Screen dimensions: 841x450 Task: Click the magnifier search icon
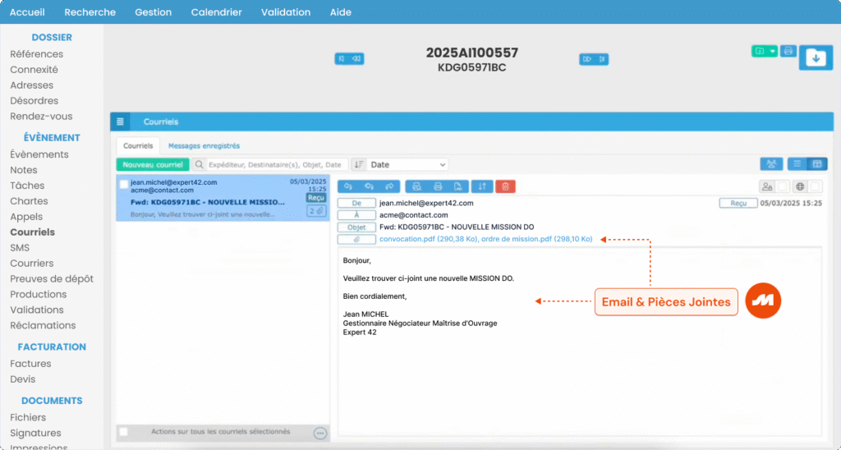(x=199, y=165)
